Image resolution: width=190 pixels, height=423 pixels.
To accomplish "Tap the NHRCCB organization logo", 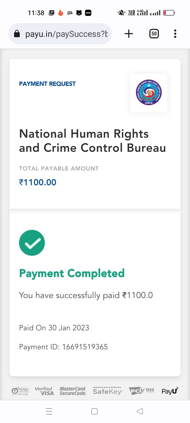I will pos(149,93).
